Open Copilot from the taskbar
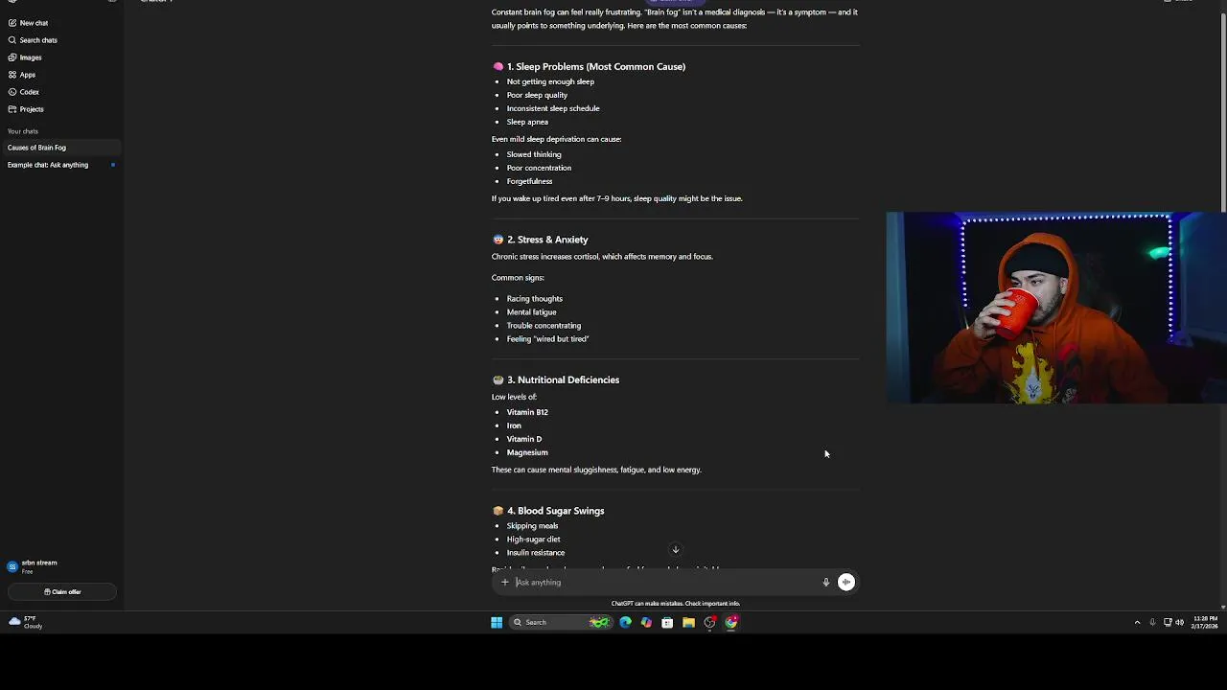 click(646, 622)
